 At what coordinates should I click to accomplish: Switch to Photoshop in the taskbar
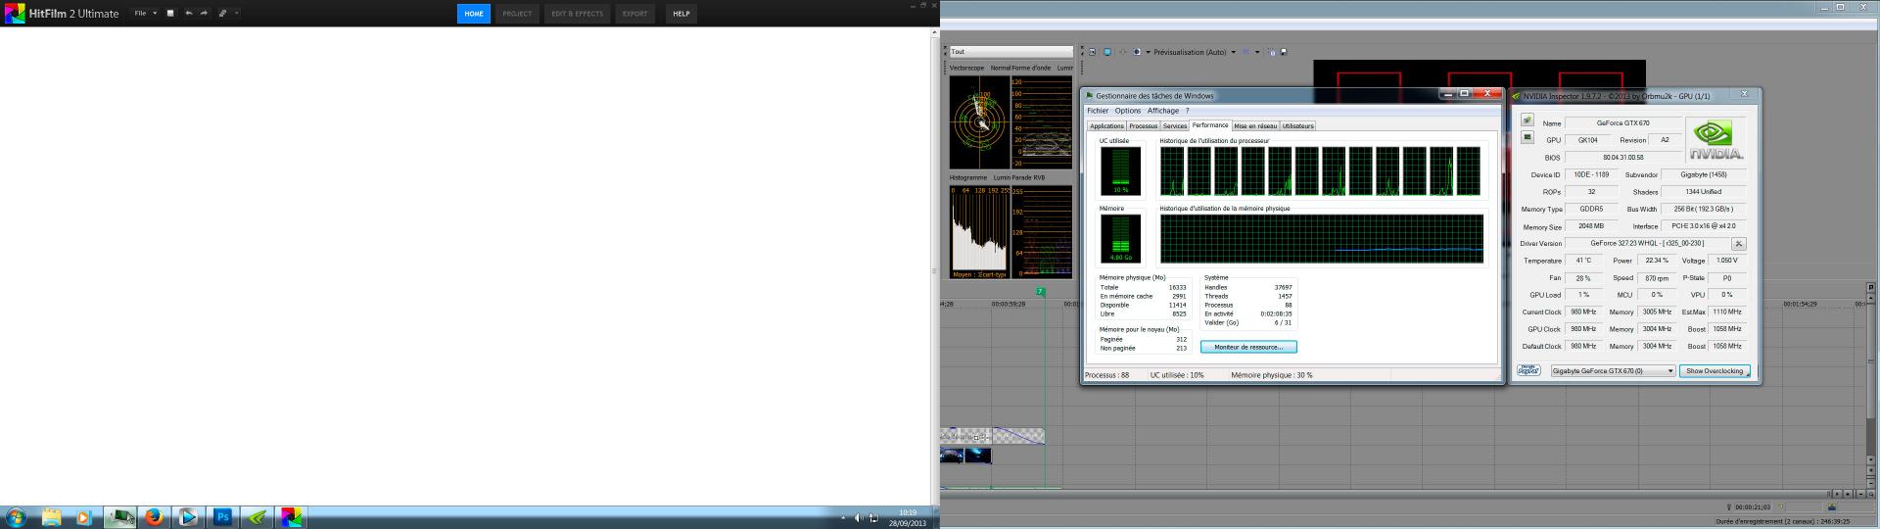222,517
